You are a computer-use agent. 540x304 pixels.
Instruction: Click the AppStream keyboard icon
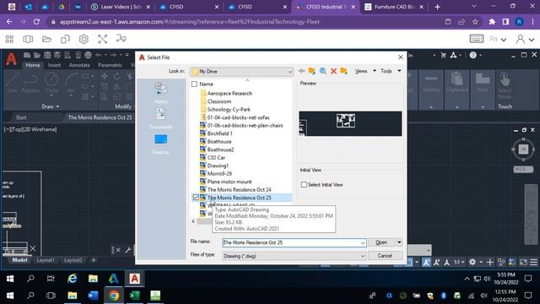[x=476, y=39]
